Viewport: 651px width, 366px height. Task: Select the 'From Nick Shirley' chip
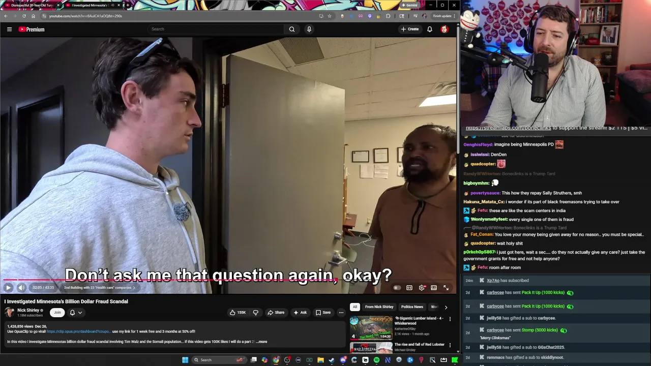point(379,307)
